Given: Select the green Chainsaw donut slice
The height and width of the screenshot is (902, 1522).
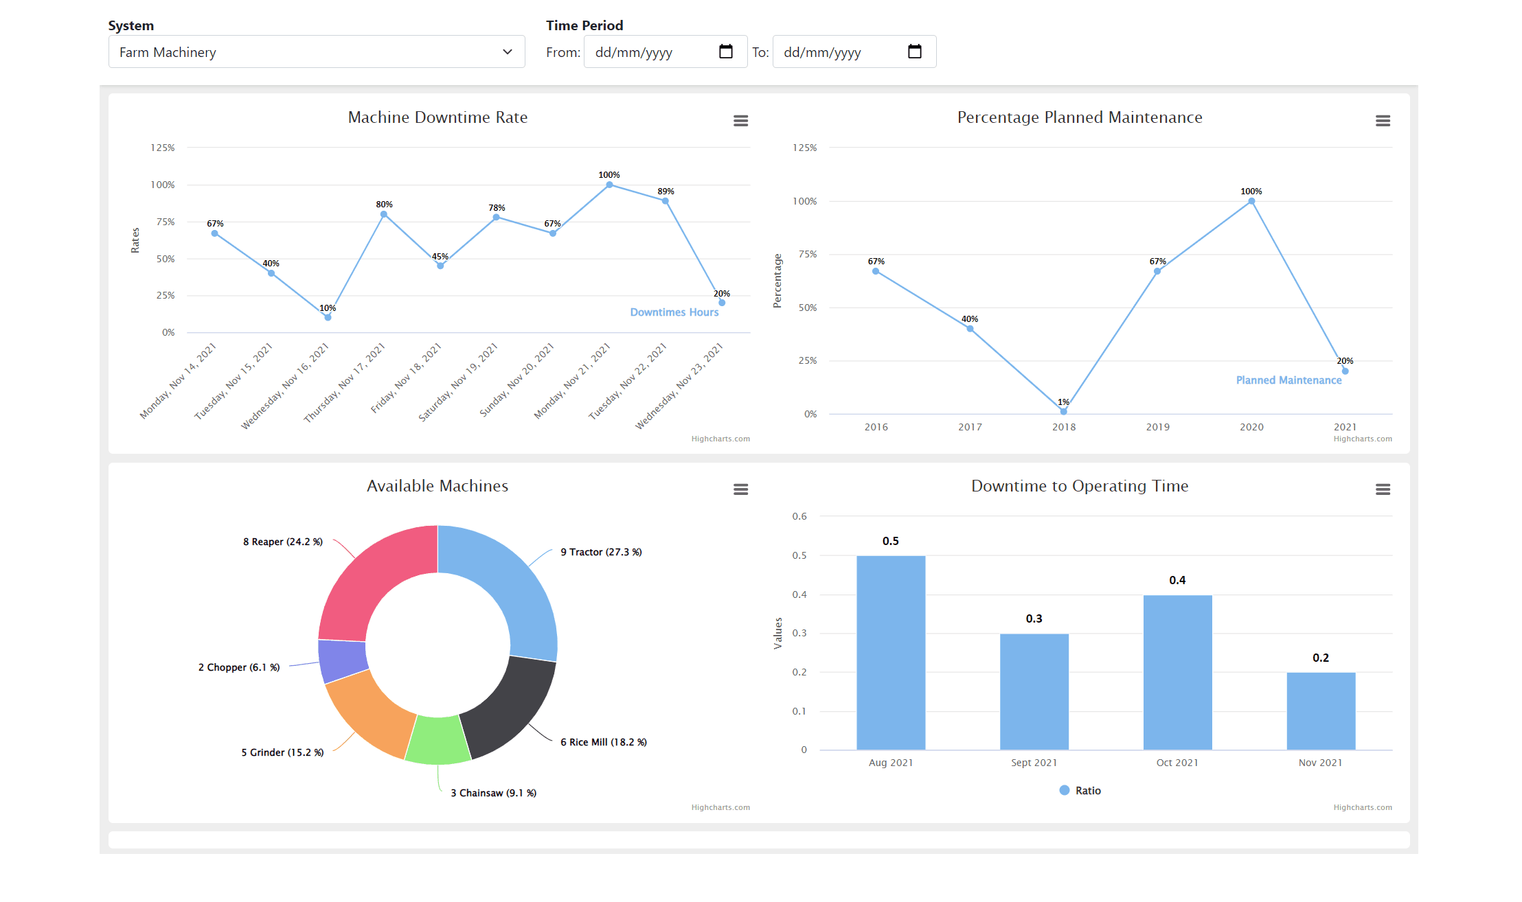Looking at the screenshot, I should click(438, 741).
